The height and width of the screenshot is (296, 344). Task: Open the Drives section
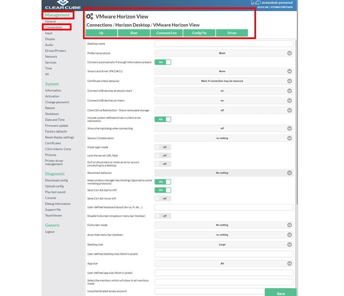(x=232, y=33)
